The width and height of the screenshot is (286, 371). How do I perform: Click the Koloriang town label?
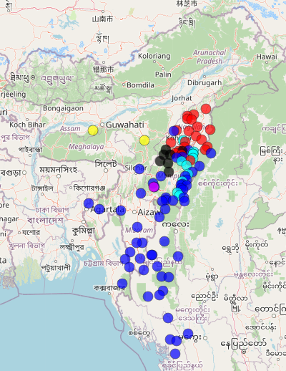tap(154, 56)
